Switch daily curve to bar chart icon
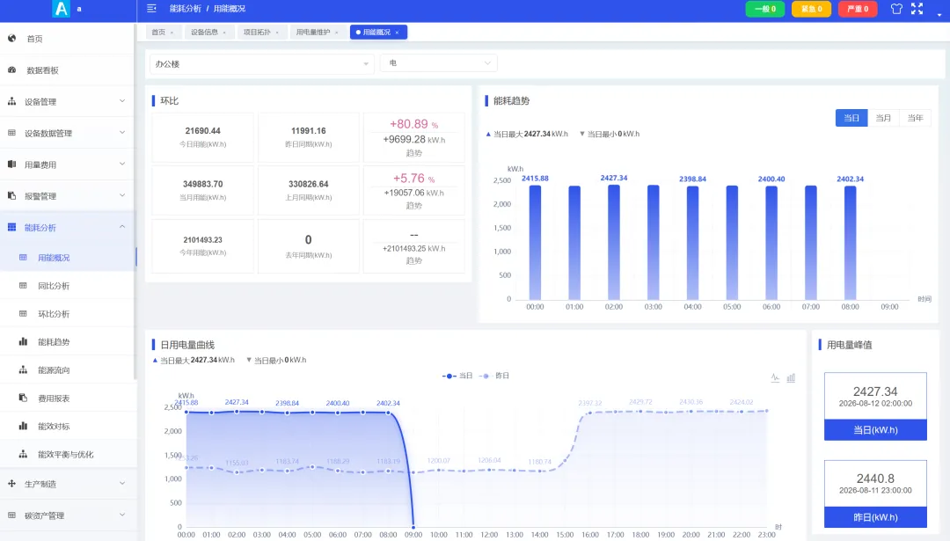Screen dimensions: 950x541 (x=791, y=377)
